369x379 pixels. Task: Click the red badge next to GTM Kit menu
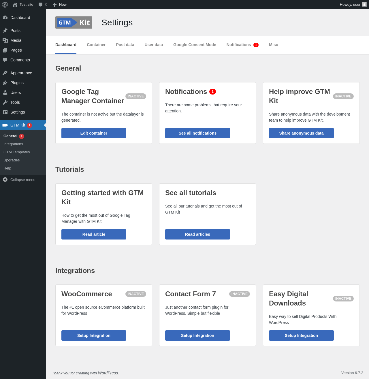(x=29, y=125)
